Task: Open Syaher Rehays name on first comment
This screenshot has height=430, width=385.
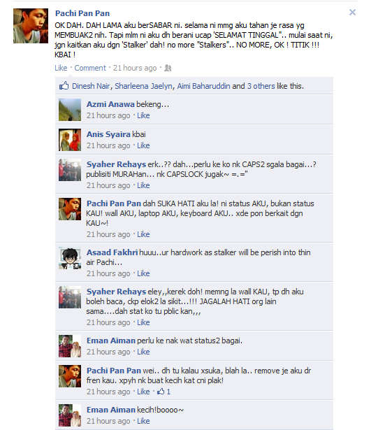Action: (x=116, y=164)
